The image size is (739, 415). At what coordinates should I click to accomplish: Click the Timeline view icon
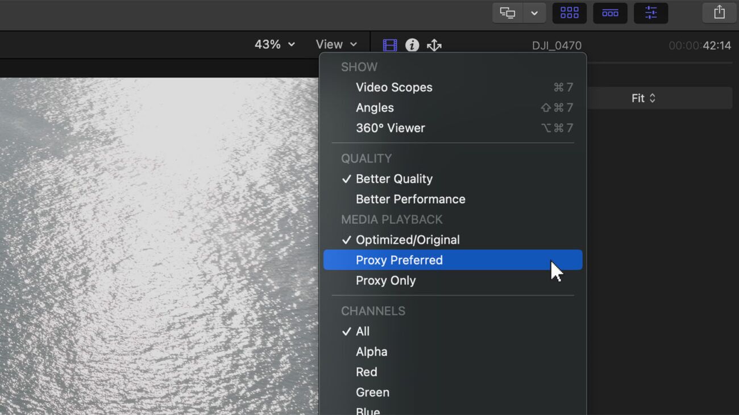pos(610,12)
